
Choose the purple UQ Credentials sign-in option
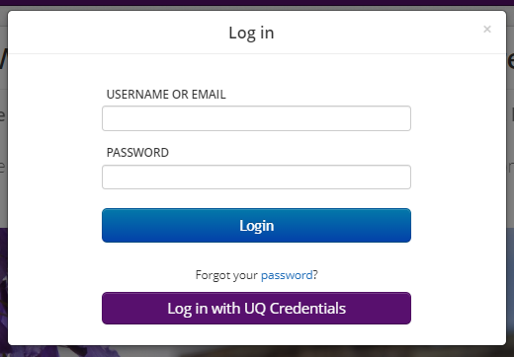[x=256, y=309]
